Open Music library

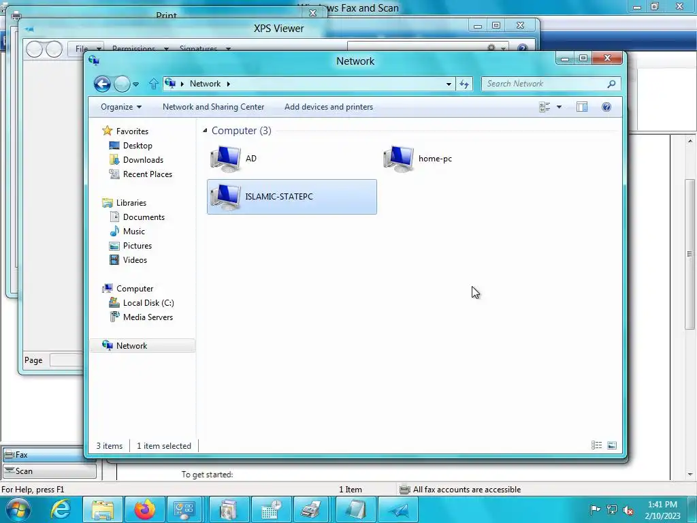pos(134,232)
